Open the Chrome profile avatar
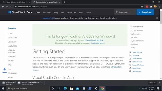The image size is (162, 91). pyautogui.click(x=155, y=7)
